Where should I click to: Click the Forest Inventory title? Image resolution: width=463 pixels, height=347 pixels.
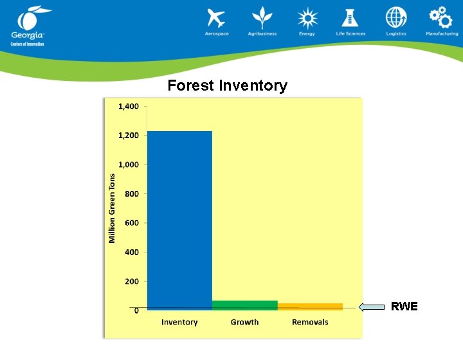pyautogui.click(x=228, y=85)
